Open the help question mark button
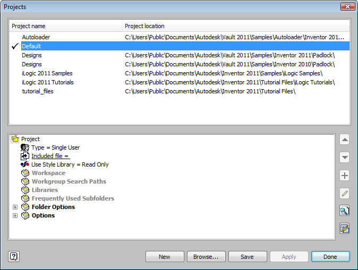Screen dimensions: 358x270 tap(14, 257)
